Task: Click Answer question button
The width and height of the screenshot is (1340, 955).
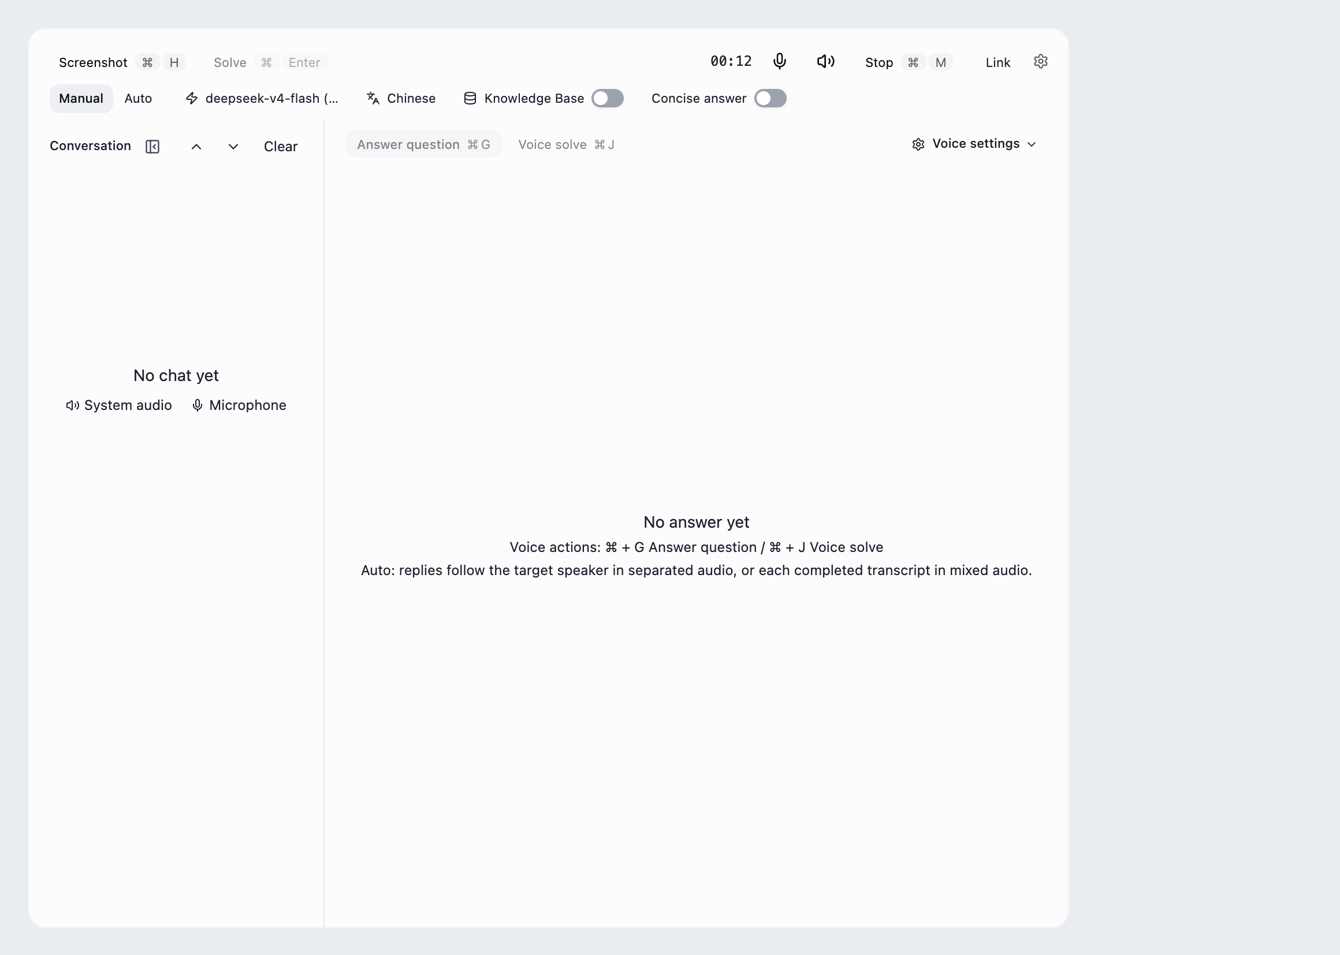Action: point(423,144)
